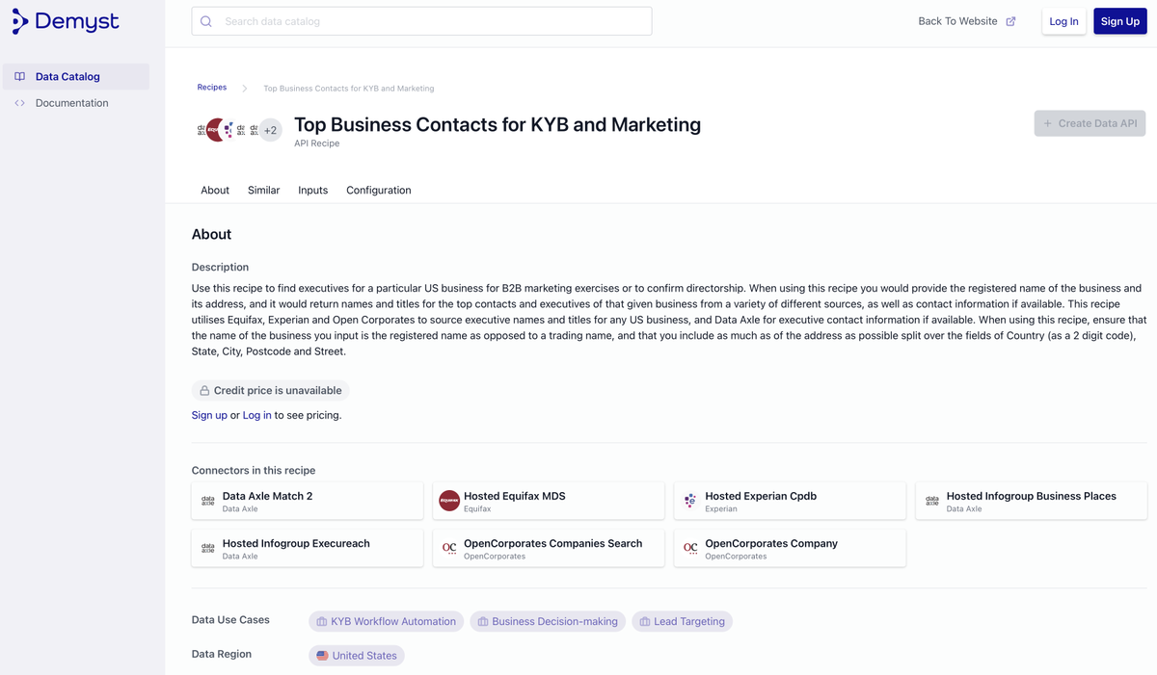This screenshot has height=675, width=1157.
Task: Click the page title Top Business Contacts heading
Action: [x=498, y=124]
